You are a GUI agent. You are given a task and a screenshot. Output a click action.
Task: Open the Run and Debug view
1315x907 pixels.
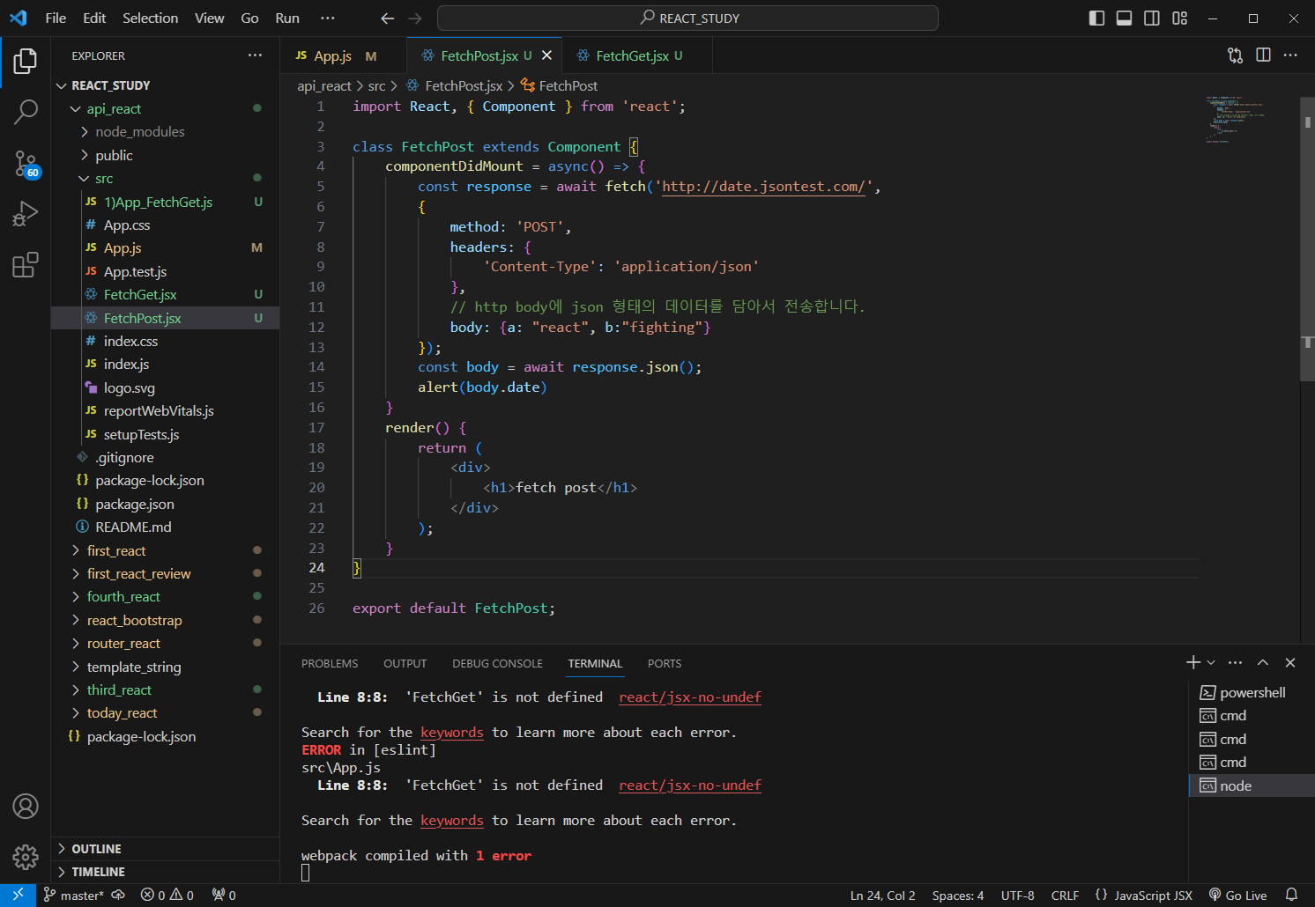coord(26,214)
